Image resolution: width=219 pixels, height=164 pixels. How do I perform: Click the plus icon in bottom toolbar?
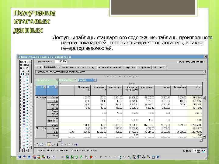point(101,157)
